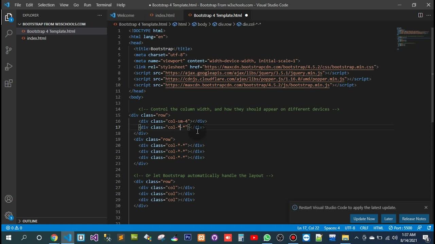Image resolution: width=435 pixels, height=244 pixels.
Task: Open Explorer Views and More Actions ellipsis
Action: click(100, 15)
